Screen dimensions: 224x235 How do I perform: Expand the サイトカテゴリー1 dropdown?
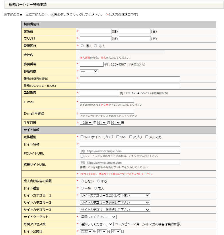[x=115, y=195]
